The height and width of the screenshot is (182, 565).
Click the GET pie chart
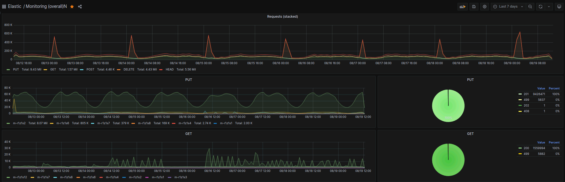(x=448, y=160)
